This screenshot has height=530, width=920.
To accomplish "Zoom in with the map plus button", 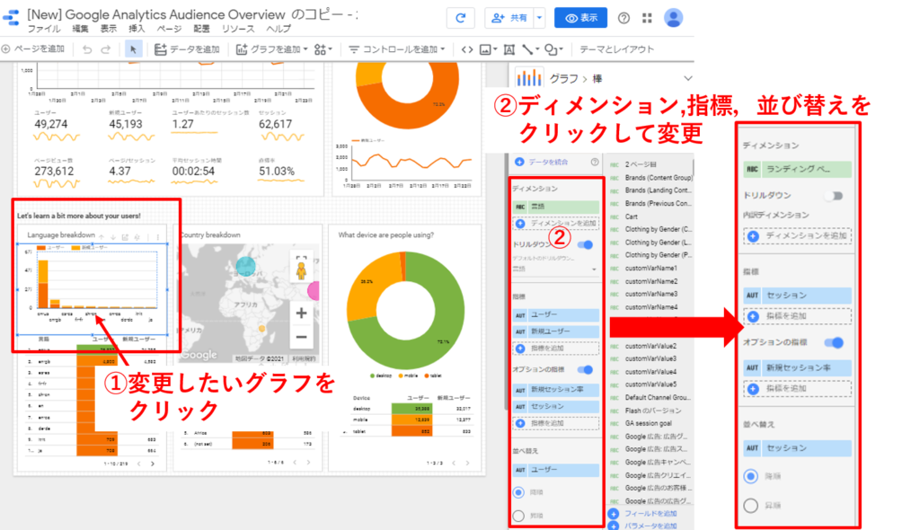I will tap(302, 313).
